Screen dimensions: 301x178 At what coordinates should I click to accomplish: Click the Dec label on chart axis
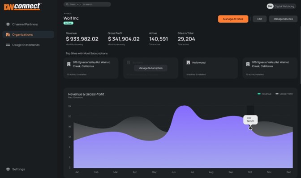click(289, 172)
